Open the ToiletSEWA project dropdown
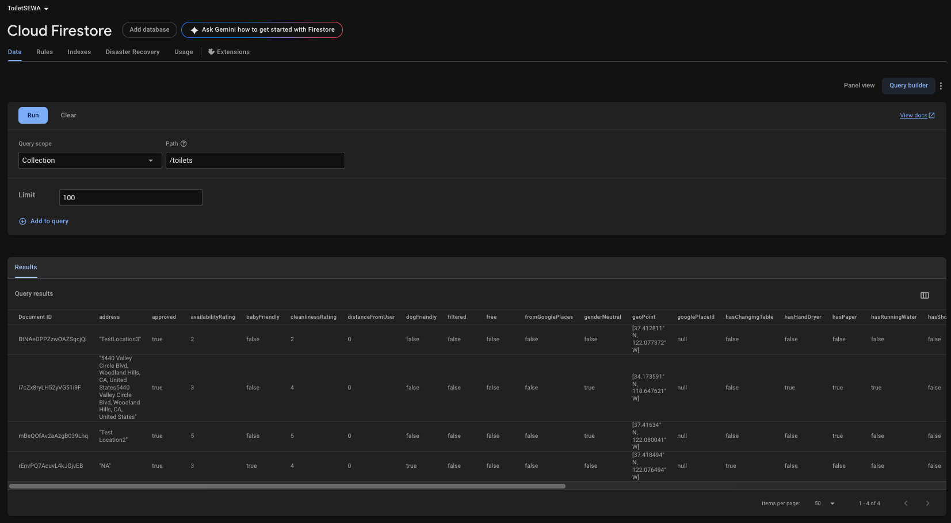The height and width of the screenshot is (523, 951). pyautogui.click(x=28, y=9)
